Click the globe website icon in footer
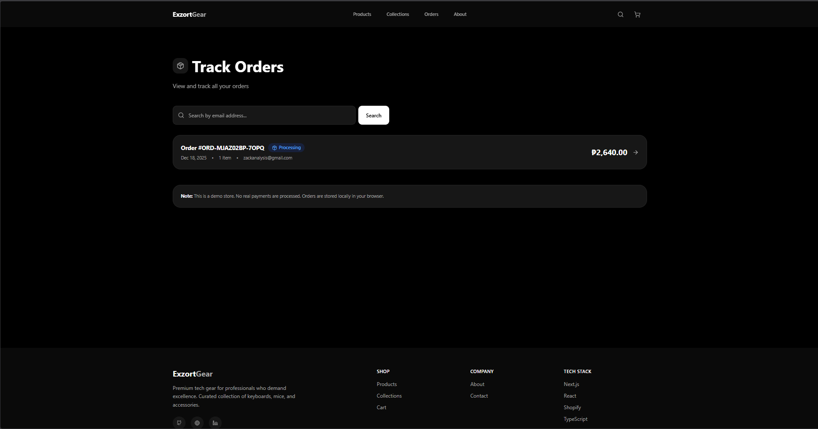Viewport: 818px width, 429px height. click(x=197, y=423)
